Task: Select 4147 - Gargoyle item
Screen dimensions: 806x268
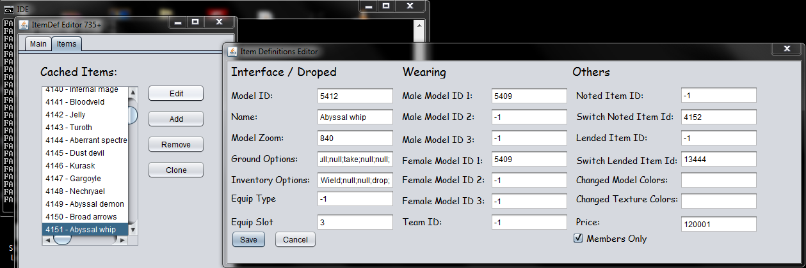Action: (85, 178)
